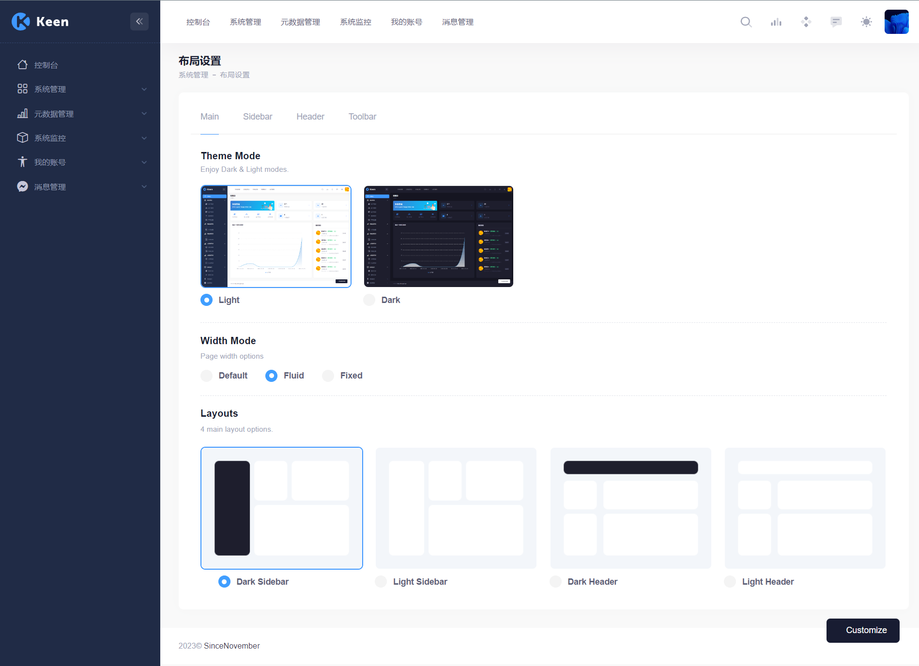The image size is (919, 666).
Task: Open the user avatar menu
Action: tap(896, 22)
